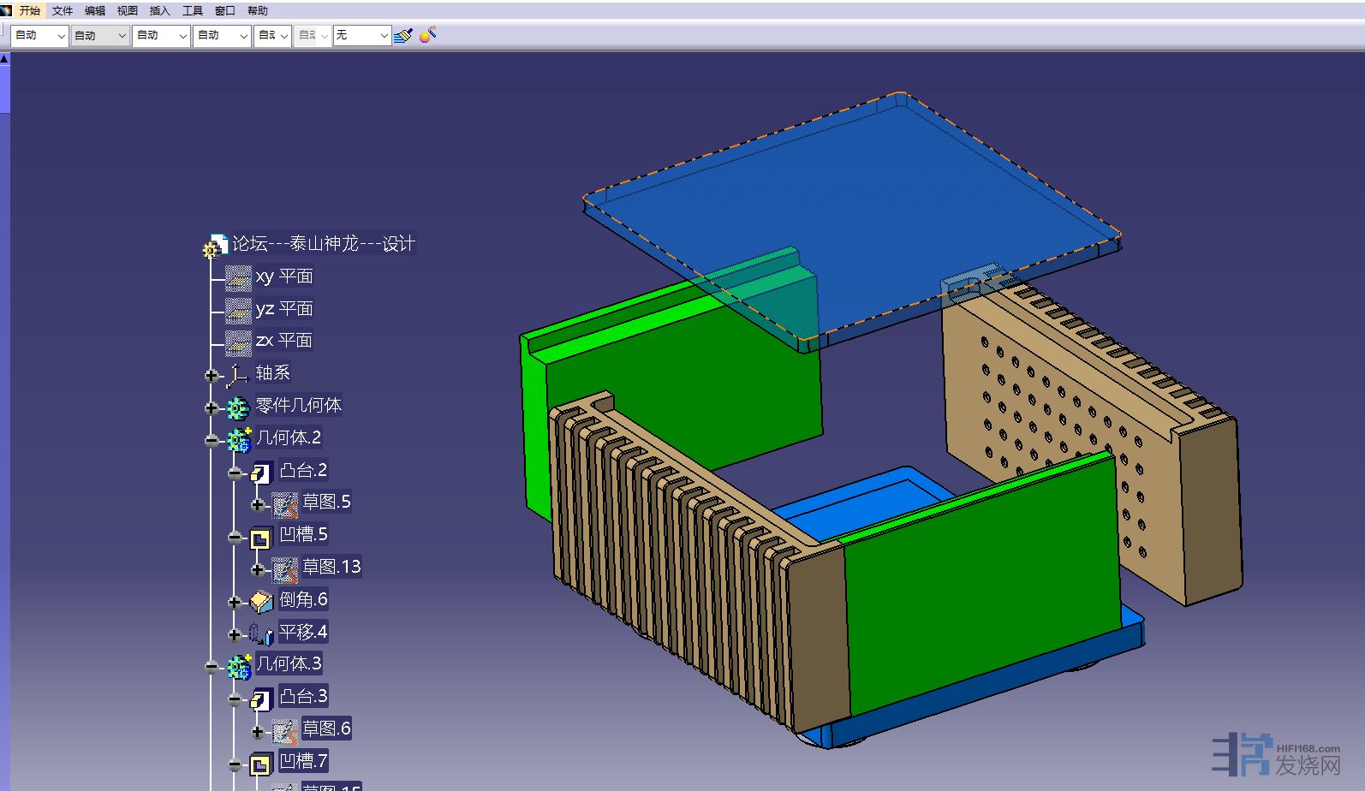
Task: Click the 凹槽.5 pocket icon
Action: pos(261,537)
